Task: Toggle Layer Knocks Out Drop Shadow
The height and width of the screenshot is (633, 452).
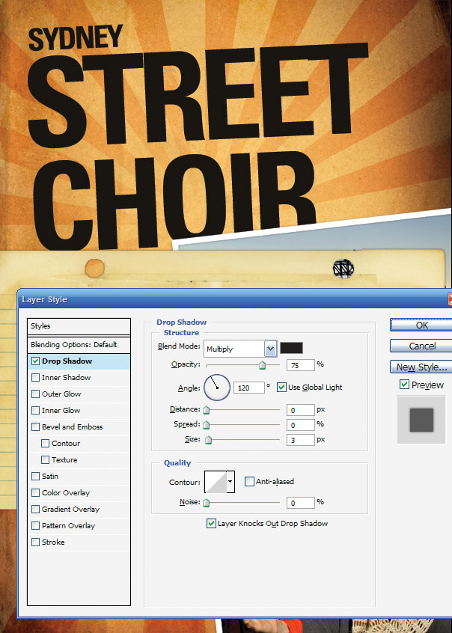Action: 211,524
